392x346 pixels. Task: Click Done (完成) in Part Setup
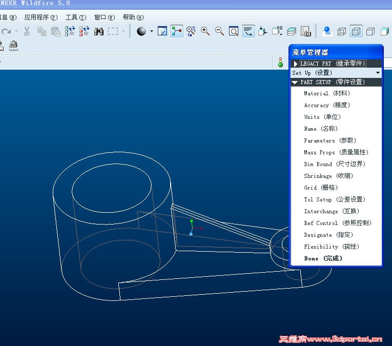[323, 258]
